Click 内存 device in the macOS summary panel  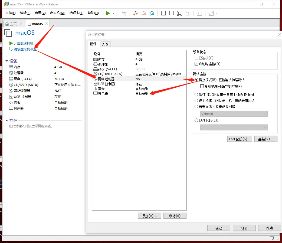15,67
